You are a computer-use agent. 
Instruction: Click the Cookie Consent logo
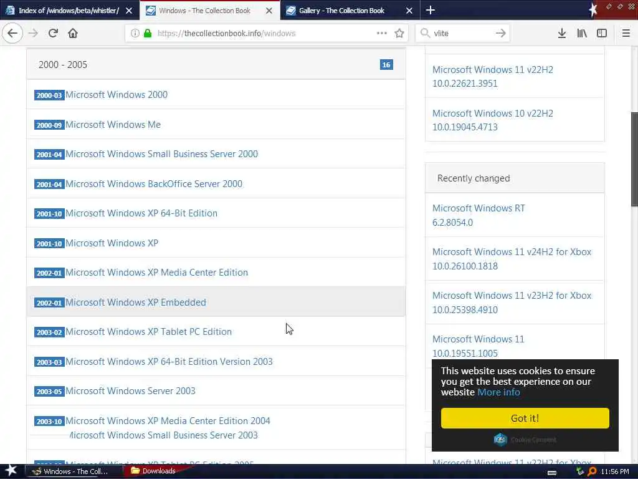(x=525, y=440)
